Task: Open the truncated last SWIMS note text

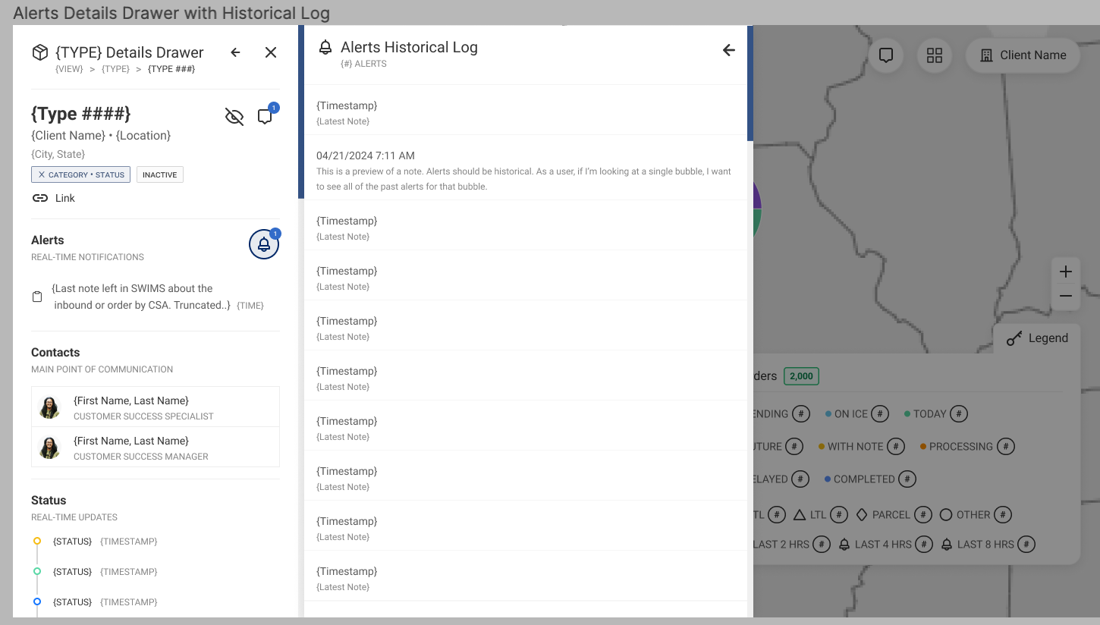Action: coord(141,297)
